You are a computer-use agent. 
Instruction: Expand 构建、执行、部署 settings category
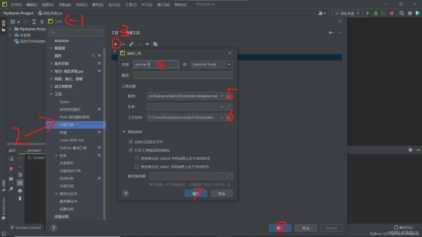click(x=51, y=79)
